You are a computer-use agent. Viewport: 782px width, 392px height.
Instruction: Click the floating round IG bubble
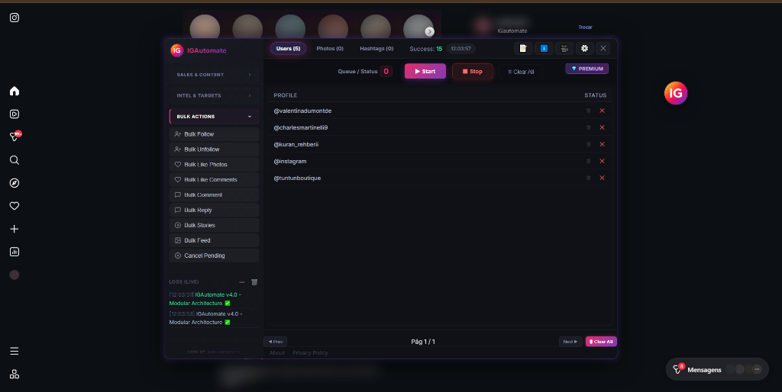tap(676, 93)
